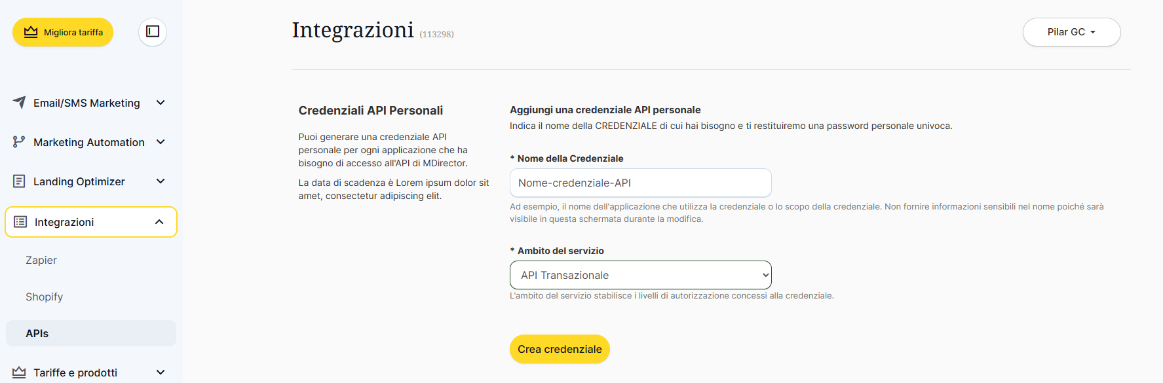Open the Pilar GC account menu

[x=1071, y=32]
